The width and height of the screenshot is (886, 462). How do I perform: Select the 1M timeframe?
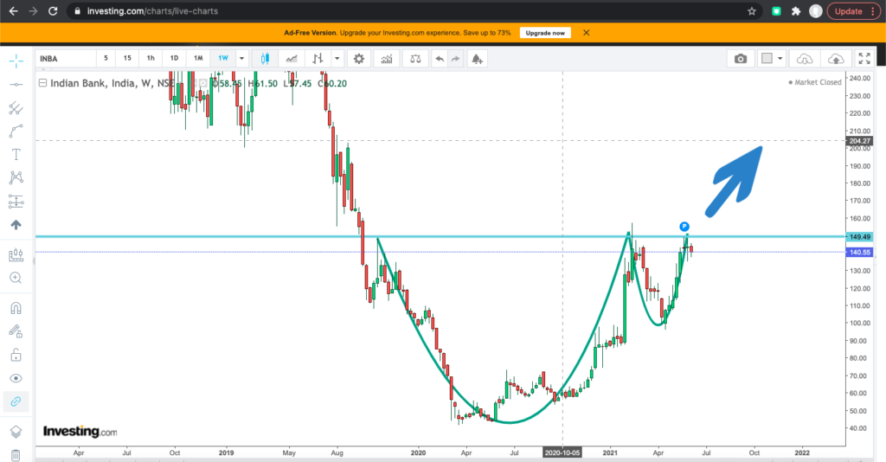click(x=198, y=58)
